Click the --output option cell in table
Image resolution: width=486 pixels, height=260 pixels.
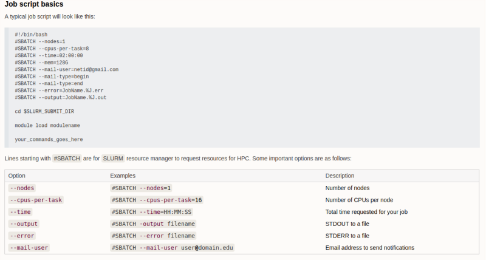tap(23, 224)
